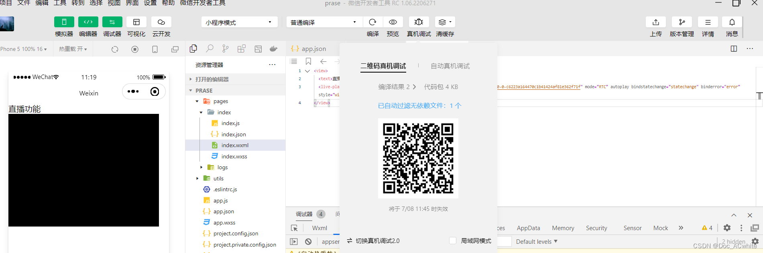
Task: Open the Version Management icon
Action: (x=682, y=22)
